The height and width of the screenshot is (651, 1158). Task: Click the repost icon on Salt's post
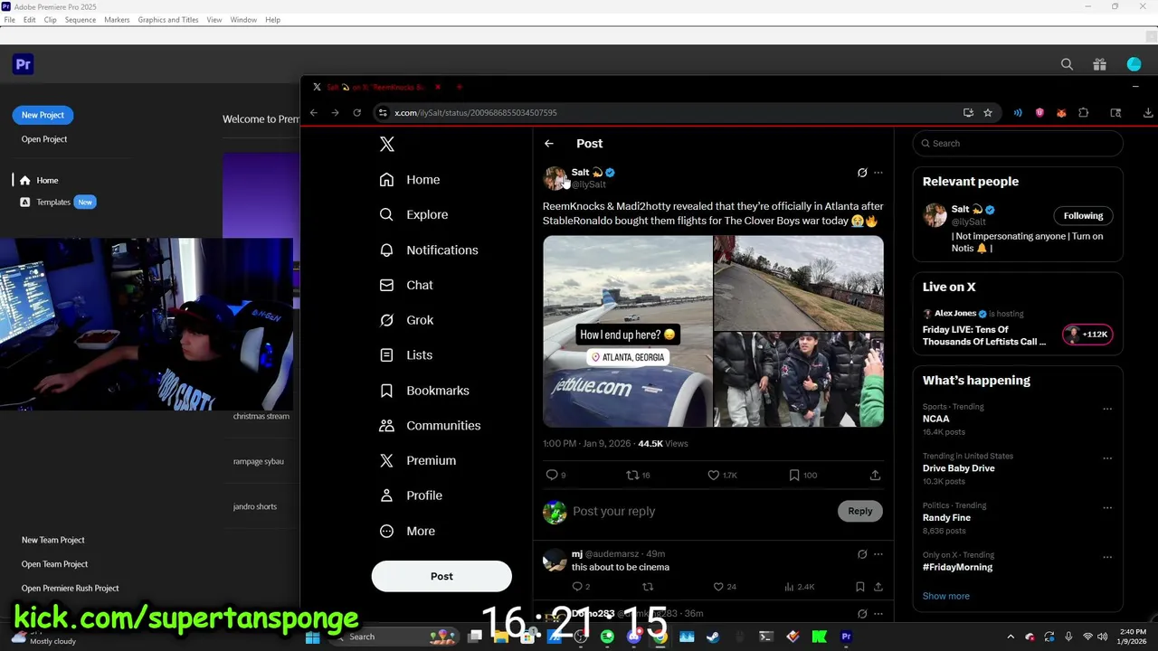[x=633, y=476]
